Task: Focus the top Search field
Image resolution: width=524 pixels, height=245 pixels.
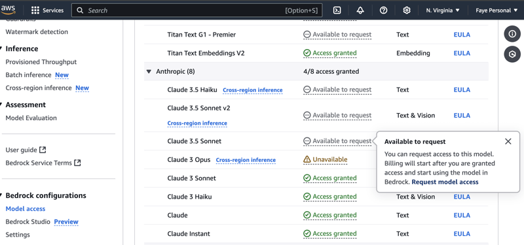Action: pos(197,10)
